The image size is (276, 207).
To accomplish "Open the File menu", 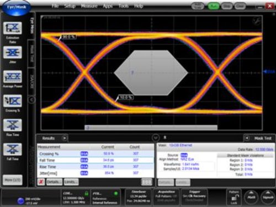I will coord(55,6).
